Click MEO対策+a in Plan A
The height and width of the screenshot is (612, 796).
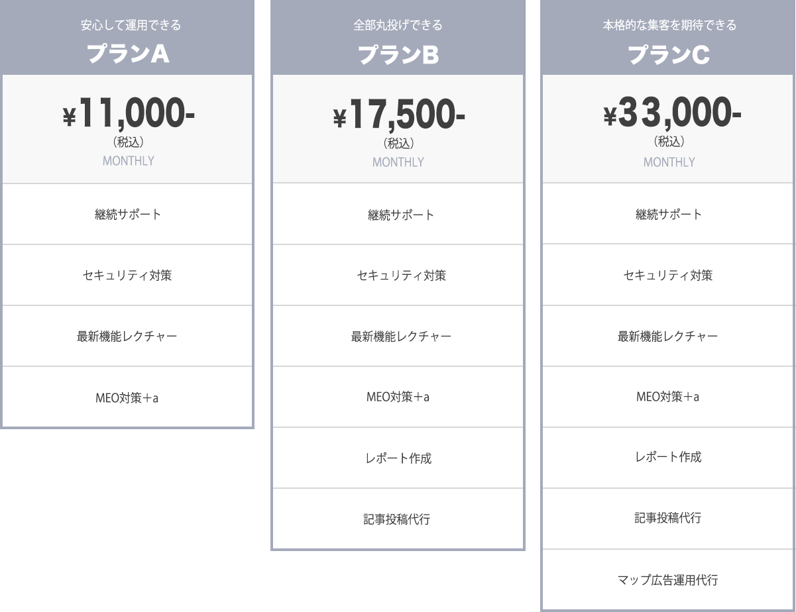point(128,397)
